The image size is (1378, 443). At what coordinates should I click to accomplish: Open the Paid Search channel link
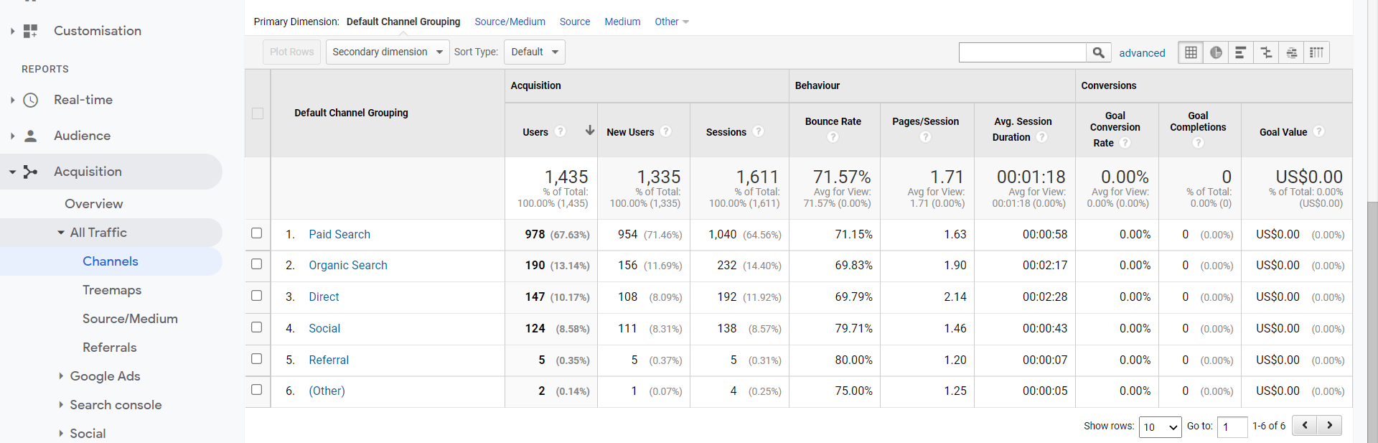pos(339,234)
